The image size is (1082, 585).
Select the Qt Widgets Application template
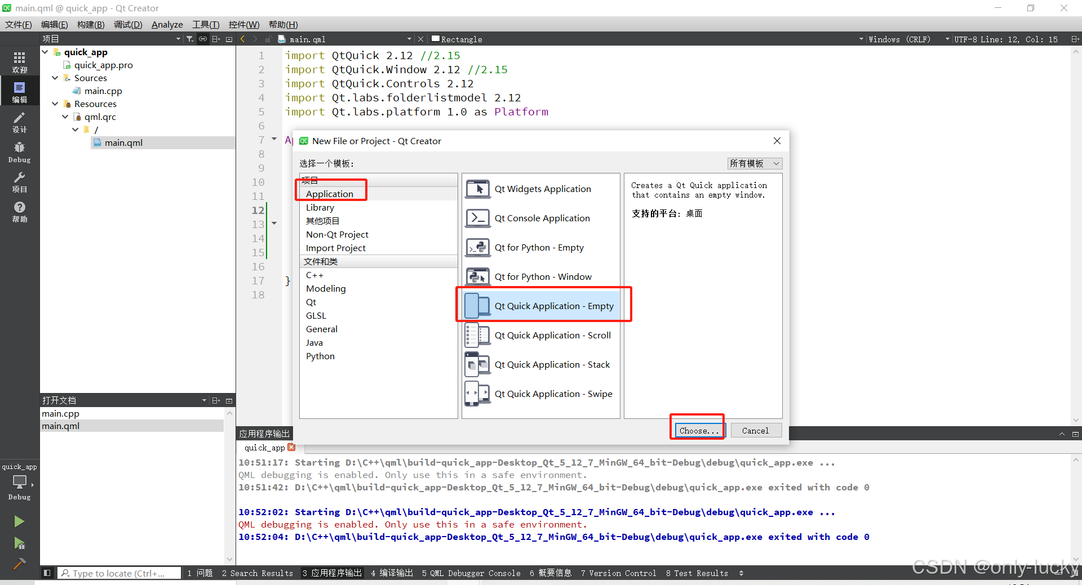coord(541,189)
